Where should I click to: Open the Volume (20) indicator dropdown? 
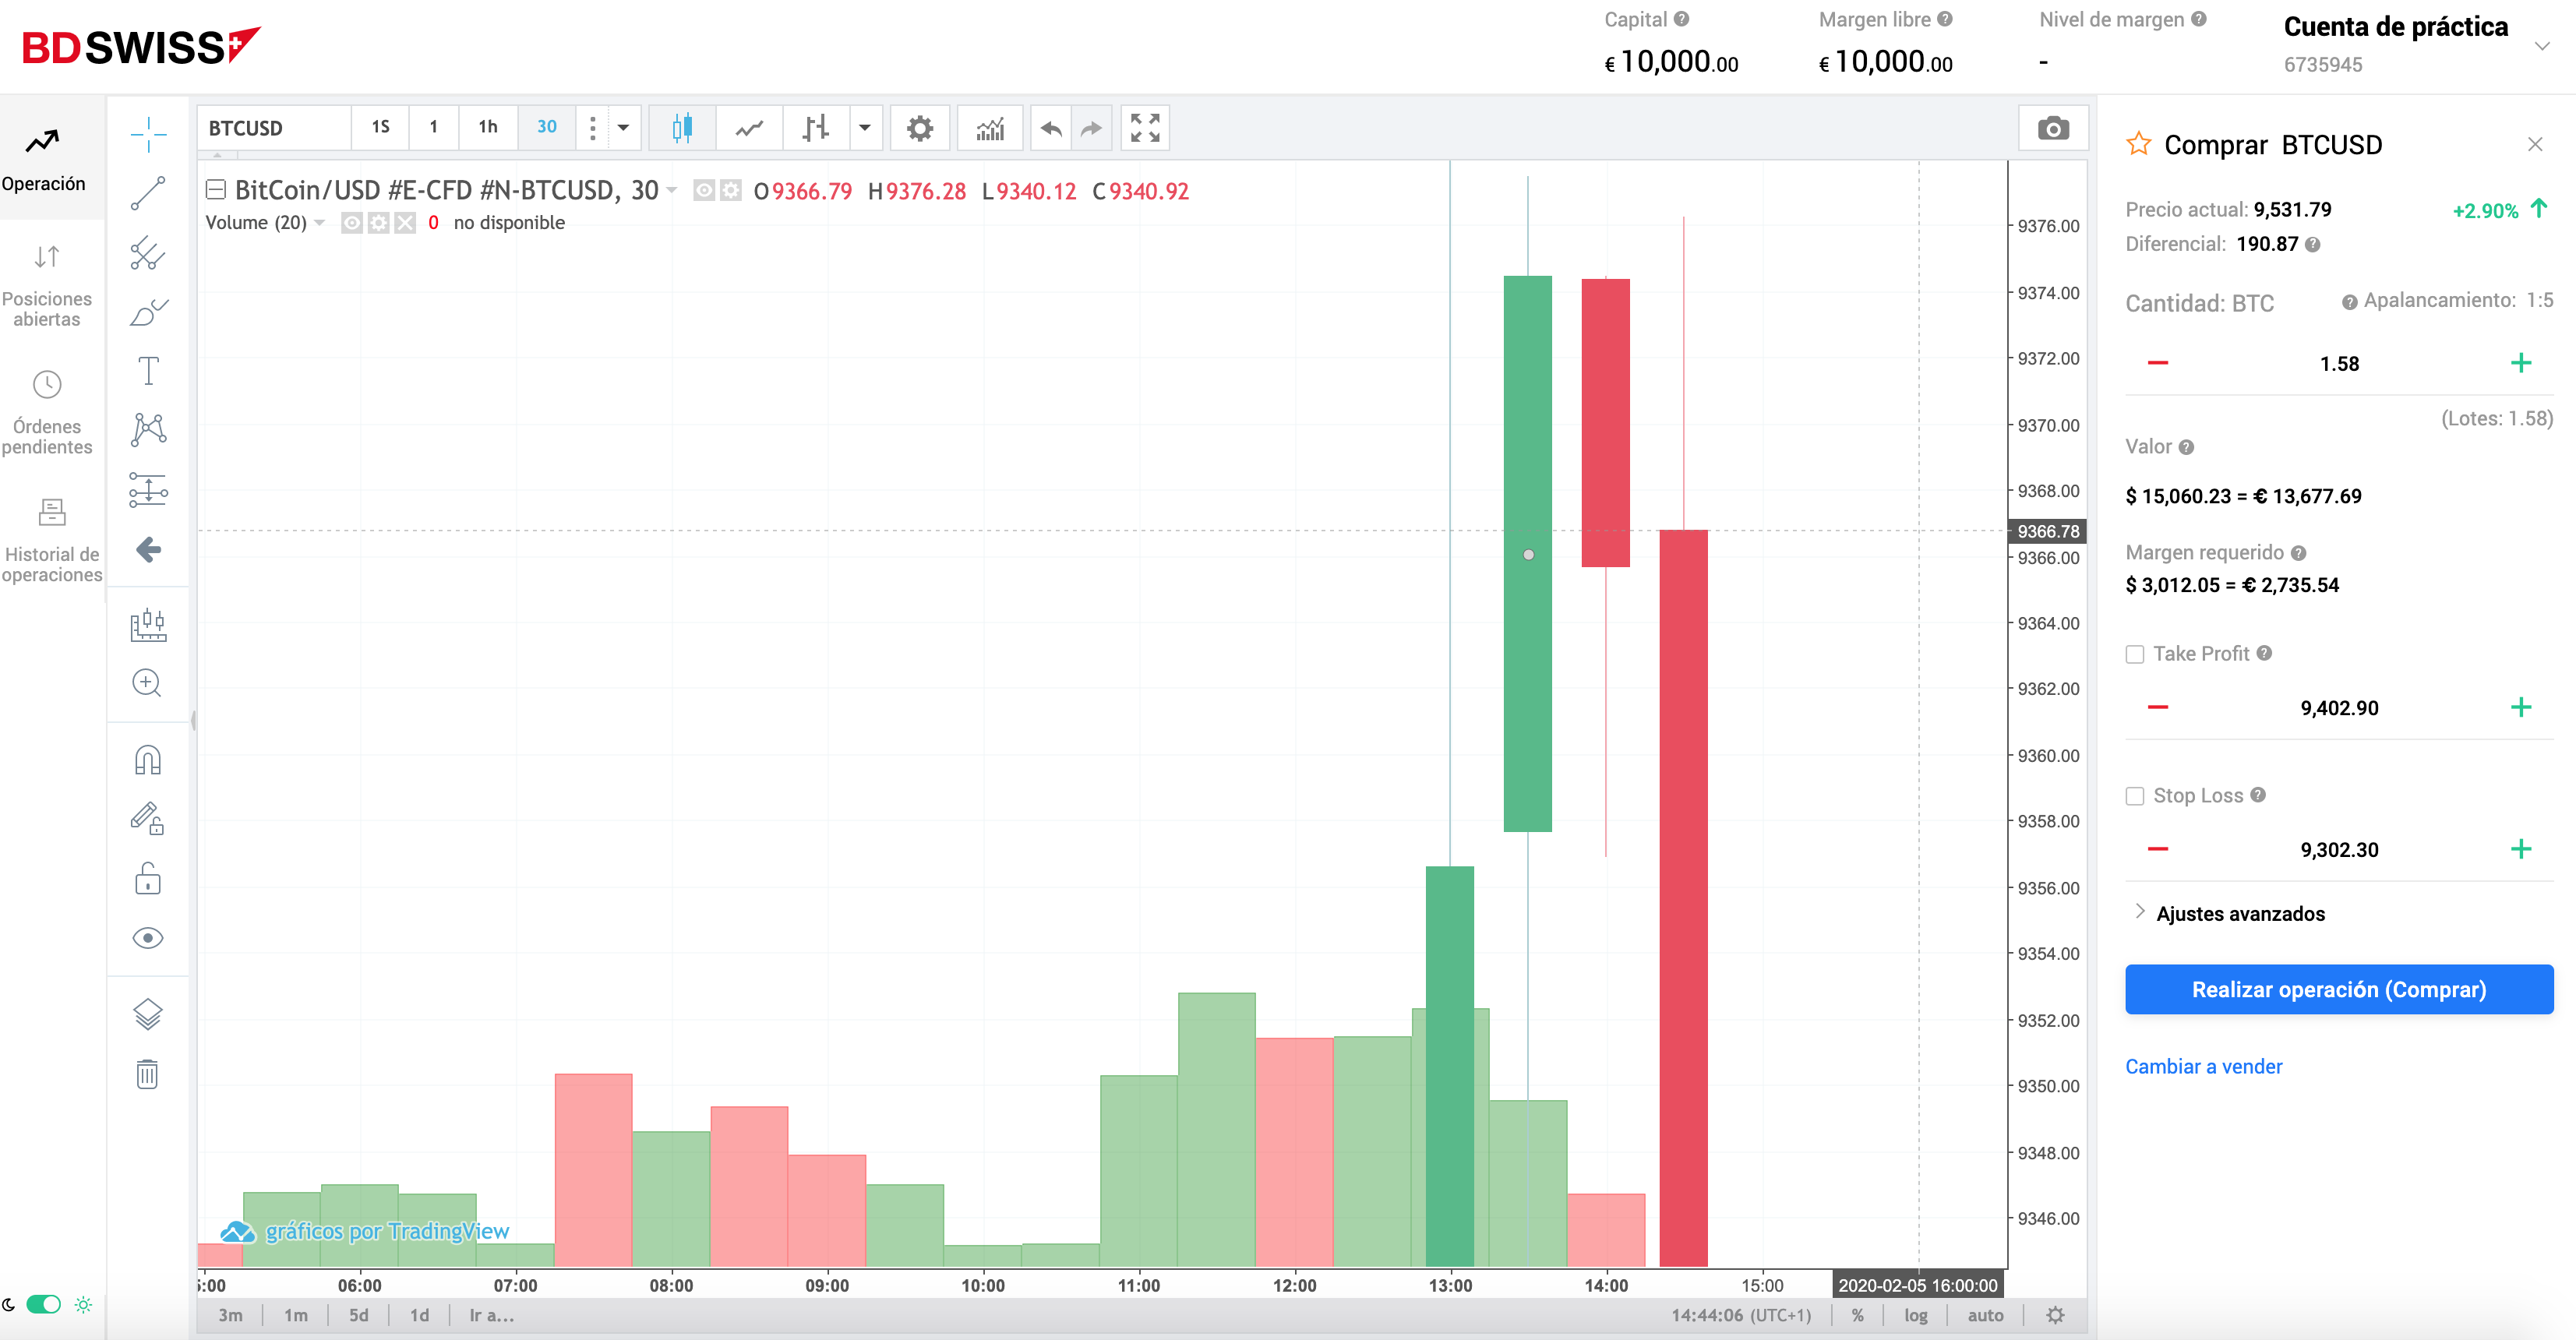tap(320, 222)
